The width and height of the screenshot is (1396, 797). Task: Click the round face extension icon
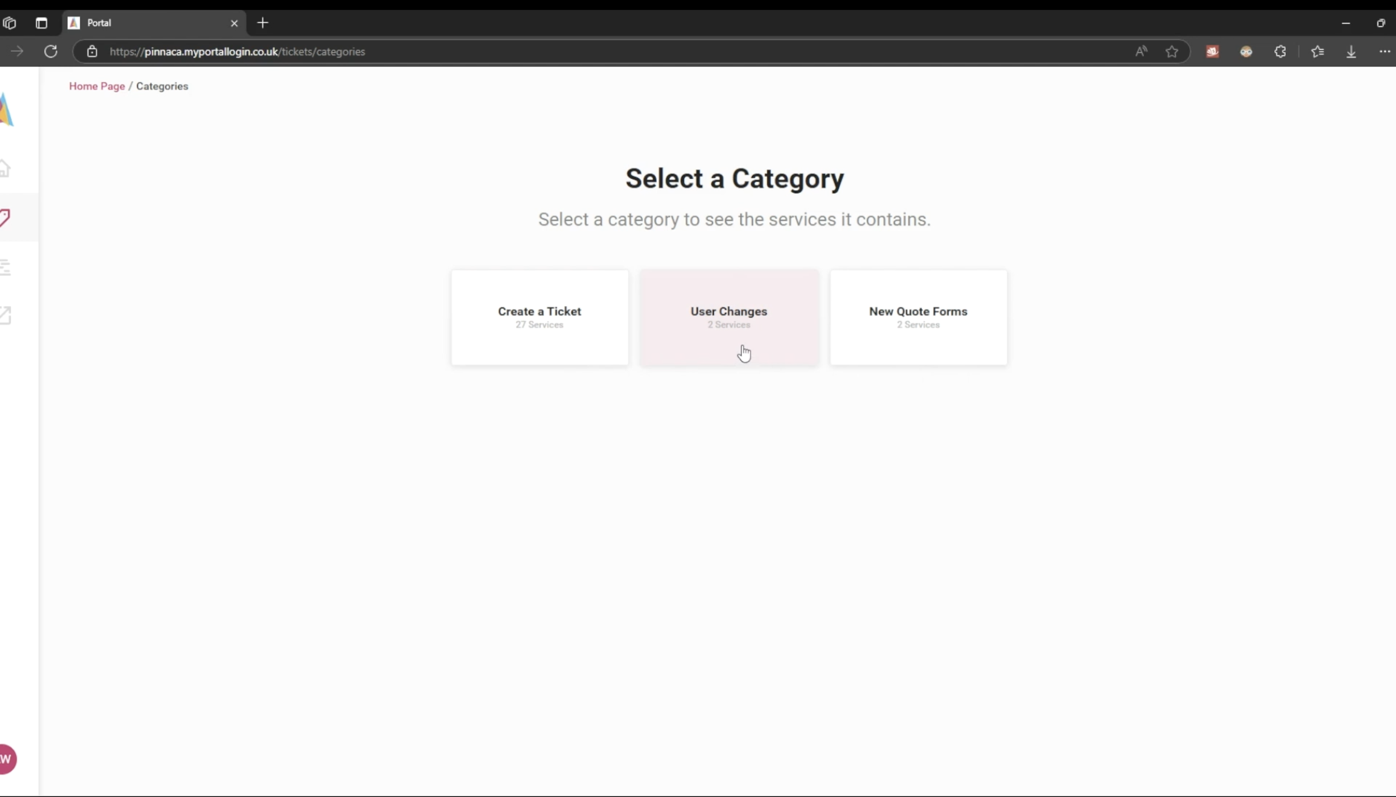point(1246,51)
